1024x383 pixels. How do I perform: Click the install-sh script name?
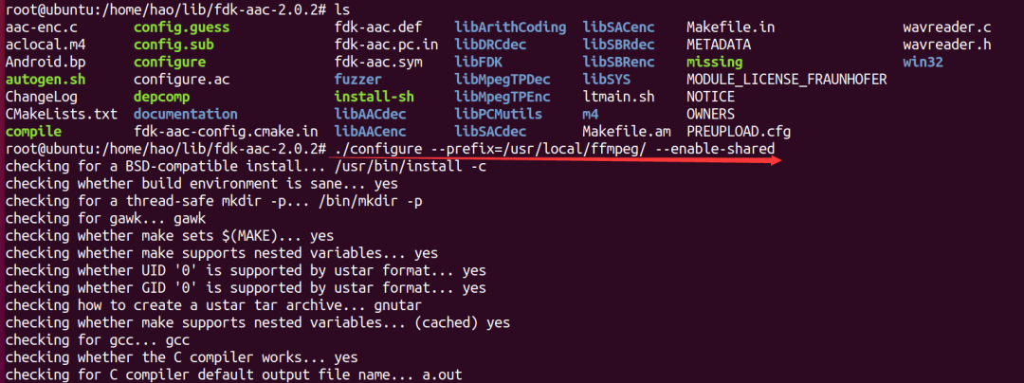(374, 97)
